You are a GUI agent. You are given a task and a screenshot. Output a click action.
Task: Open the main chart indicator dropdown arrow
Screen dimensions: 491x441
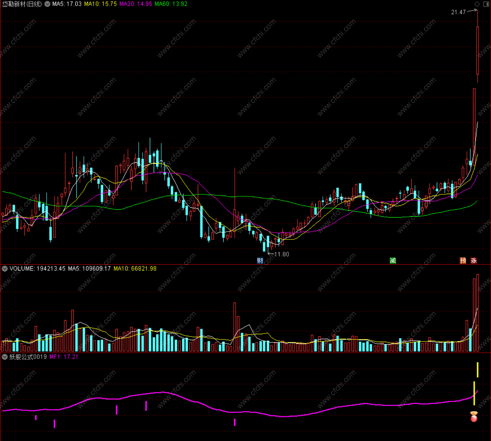click(x=47, y=4)
